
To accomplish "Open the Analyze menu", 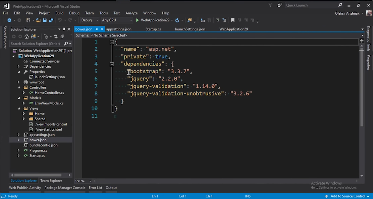I will coord(131,13).
